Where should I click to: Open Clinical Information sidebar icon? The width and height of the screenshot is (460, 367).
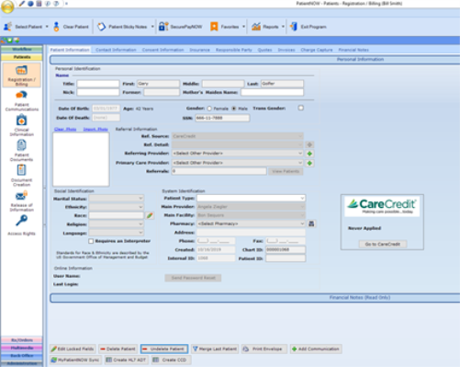(21, 125)
